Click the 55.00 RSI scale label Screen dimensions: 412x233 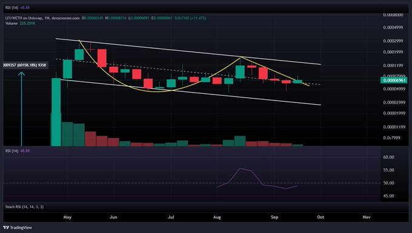click(x=388, y=170)
